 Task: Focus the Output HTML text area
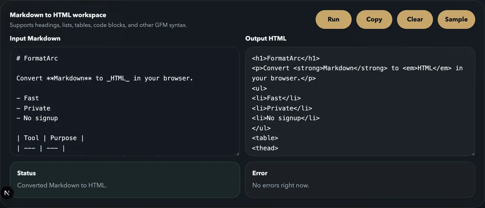[360, 101]
